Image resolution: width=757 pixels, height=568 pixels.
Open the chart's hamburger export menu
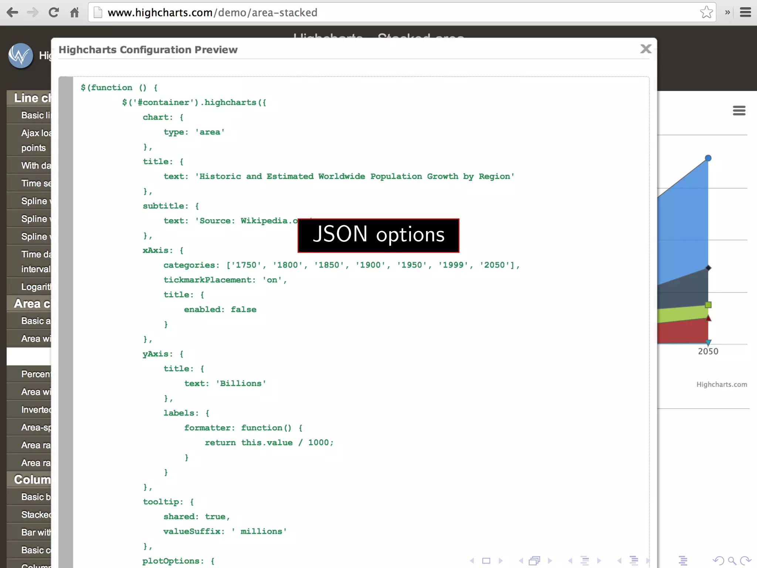[x=739, y=111]
